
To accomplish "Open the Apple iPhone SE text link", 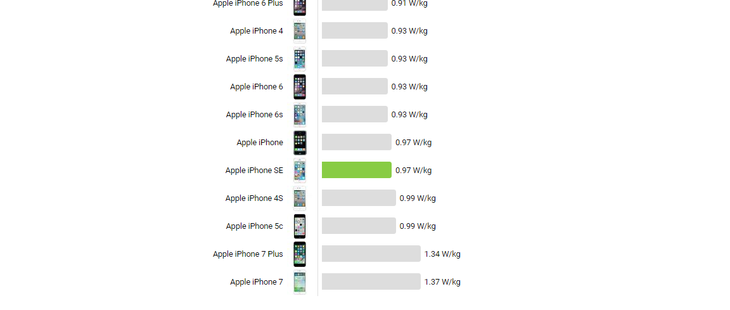I will [x=254, y=171].
